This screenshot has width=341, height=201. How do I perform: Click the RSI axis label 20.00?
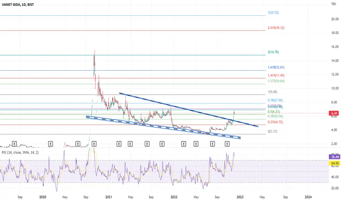click(335, 188)
